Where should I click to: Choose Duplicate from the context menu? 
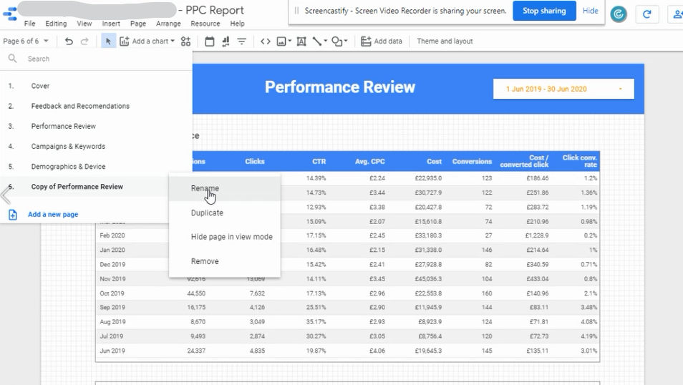pos(225,213)
